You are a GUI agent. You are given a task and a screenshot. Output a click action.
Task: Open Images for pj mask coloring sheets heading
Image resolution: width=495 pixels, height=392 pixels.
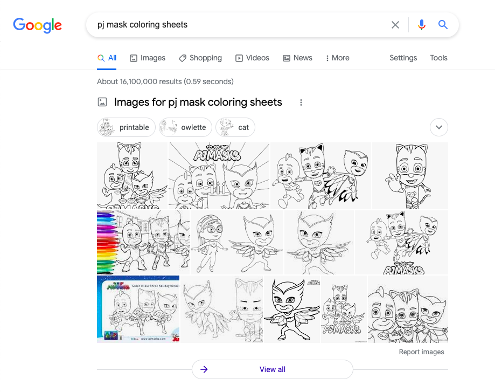[198, 102]
